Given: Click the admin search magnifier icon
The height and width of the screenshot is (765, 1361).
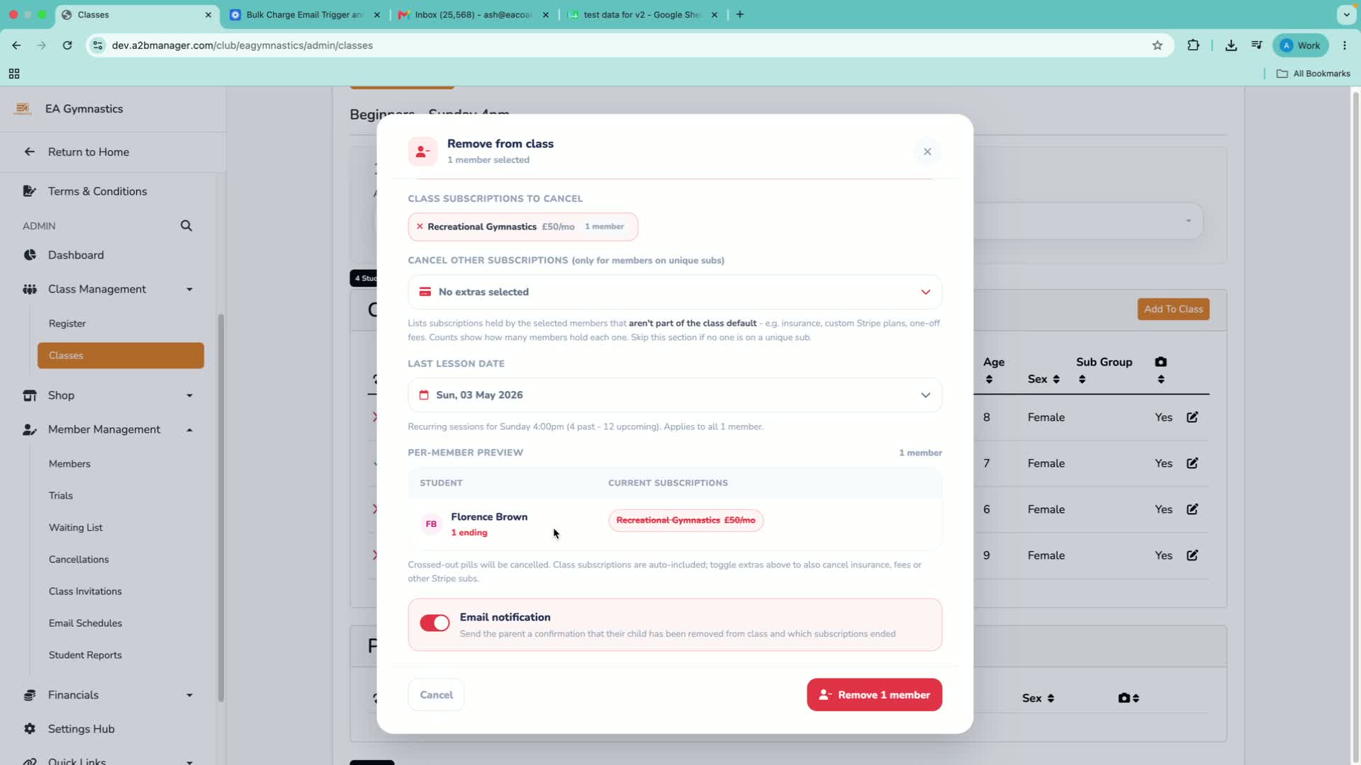Looking at the screenshot, I should pyautogui.click(x=186, y=226).
